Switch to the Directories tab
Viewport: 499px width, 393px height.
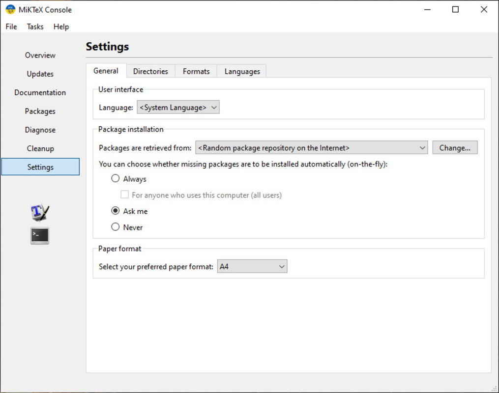coord(150,72)
